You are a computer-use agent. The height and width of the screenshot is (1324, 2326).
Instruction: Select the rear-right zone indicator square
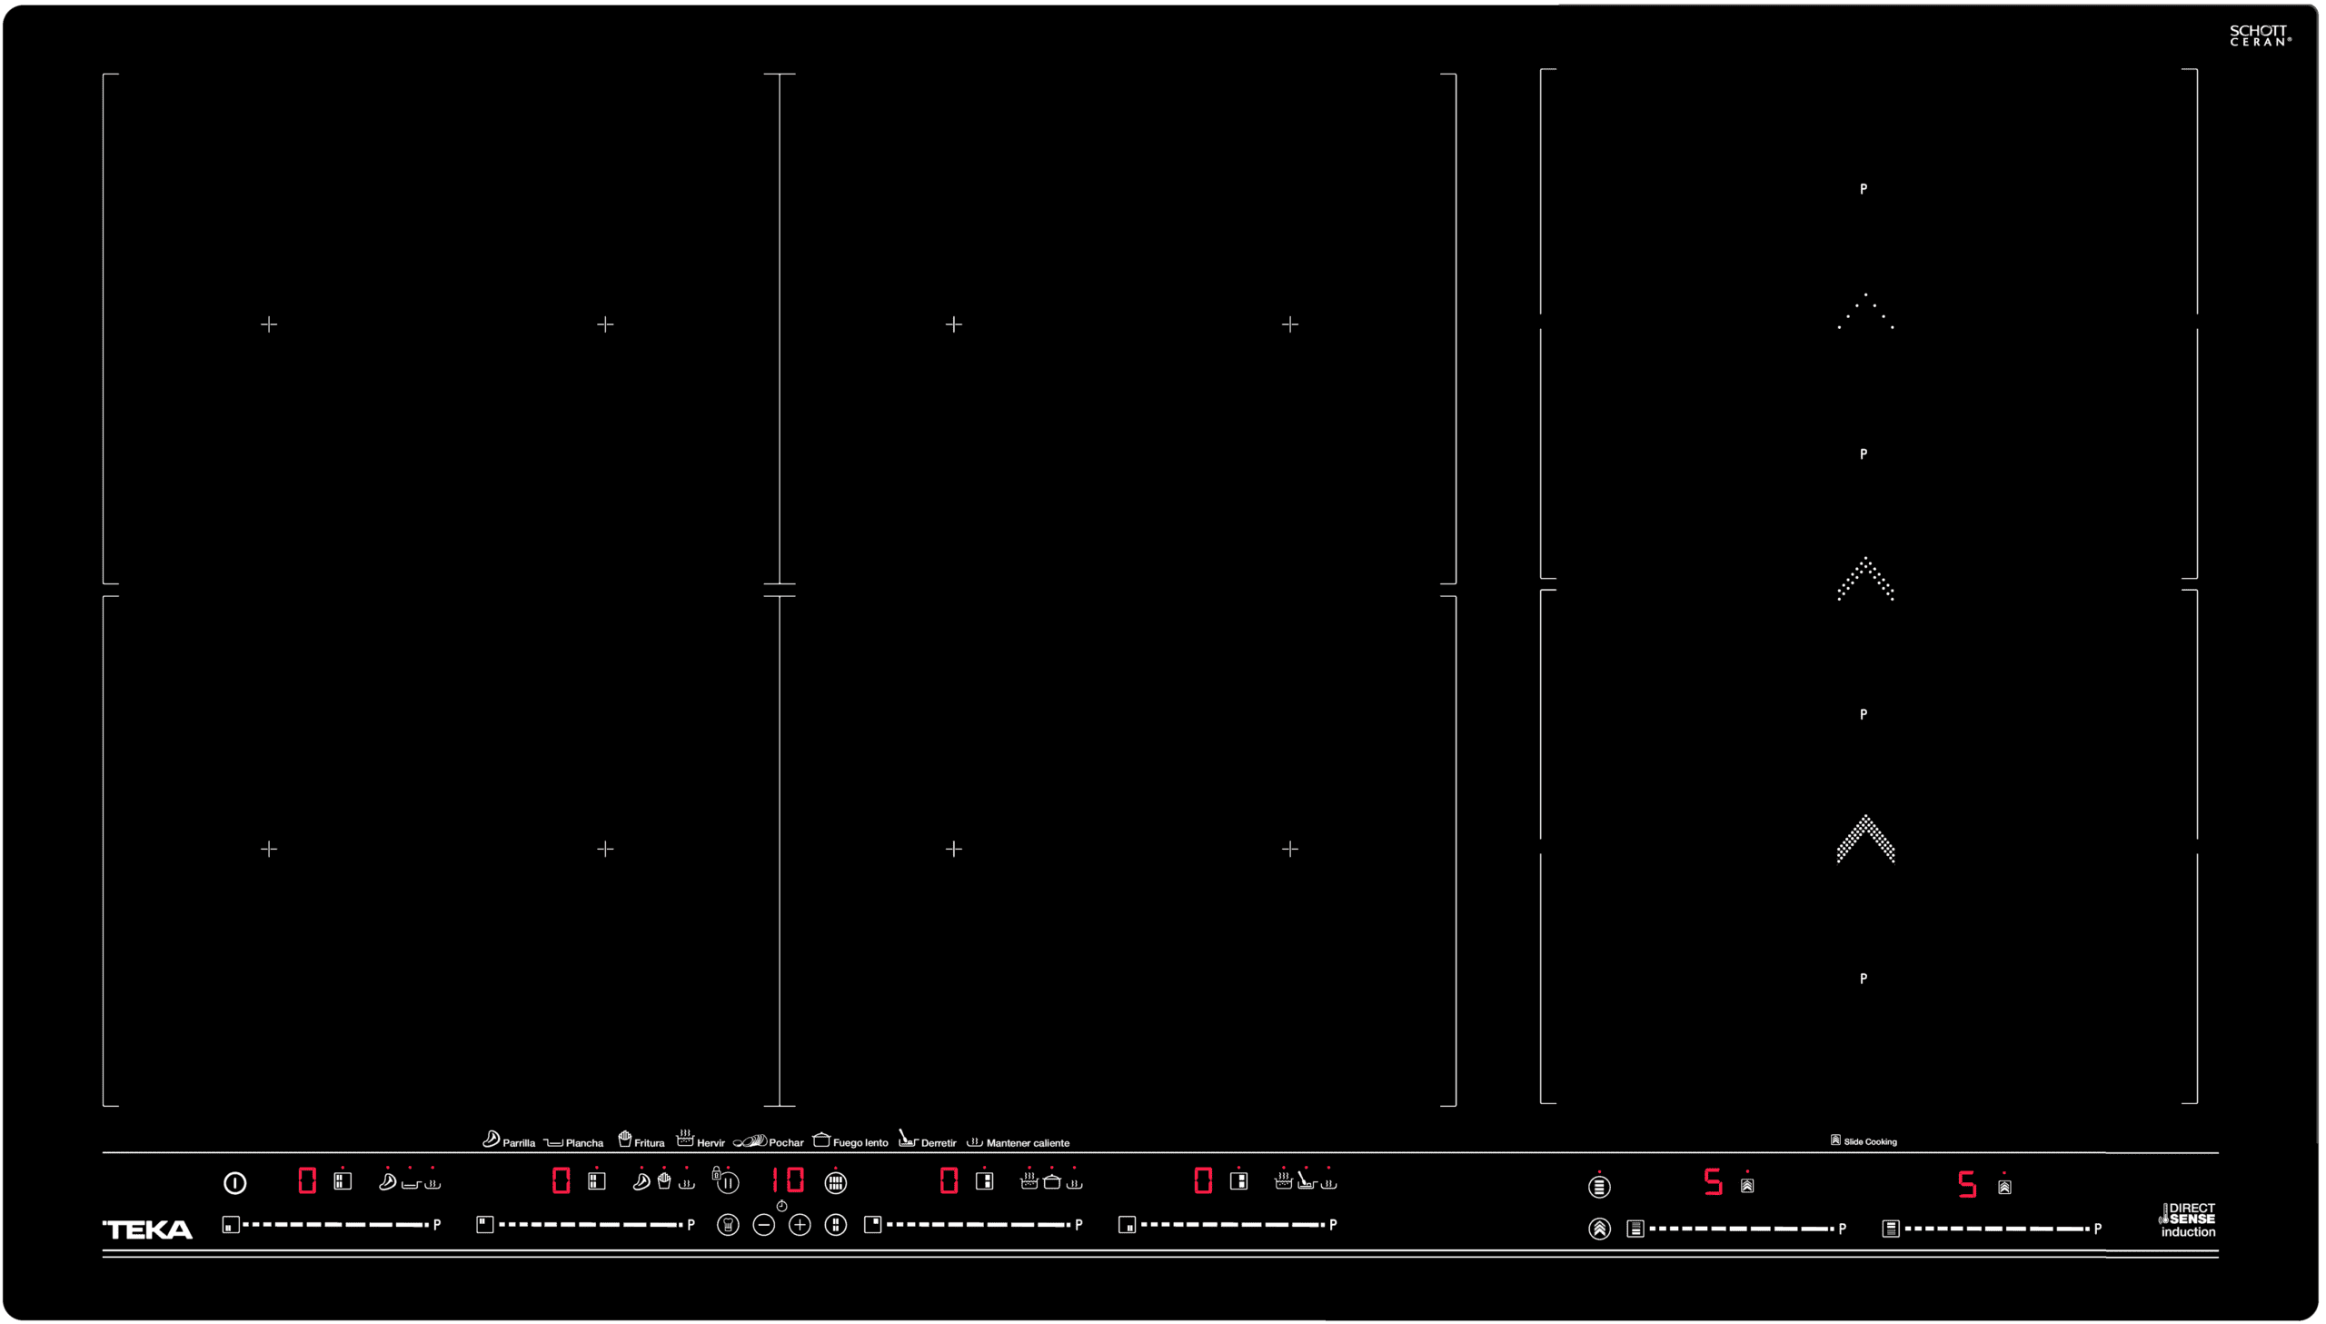click(872, 1225)
